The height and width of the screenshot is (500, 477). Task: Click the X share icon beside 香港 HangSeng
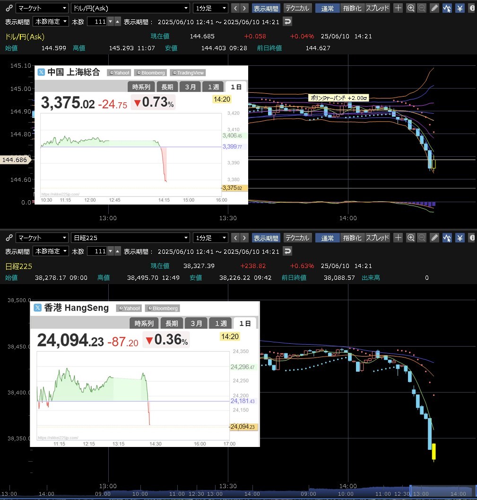point(37,308)
